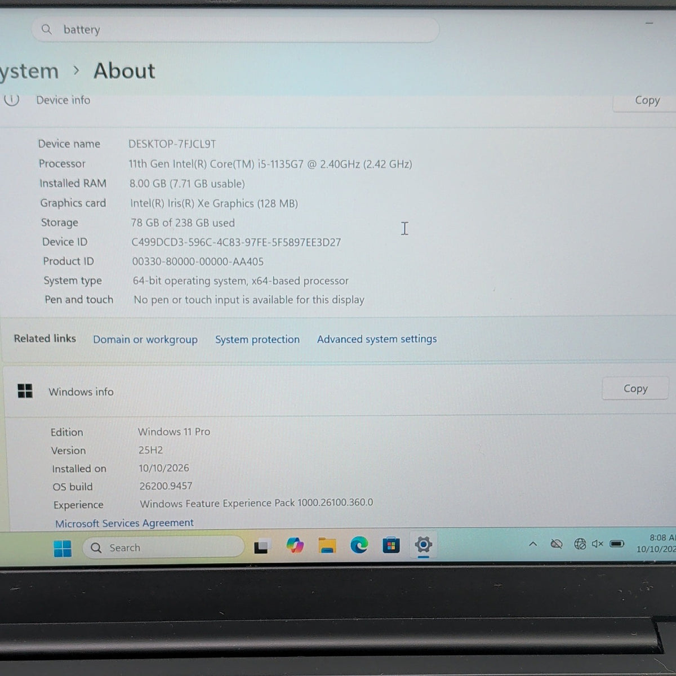Open Advanced system settings link
This screenshot has width=676, height=676.
point(377,339)
